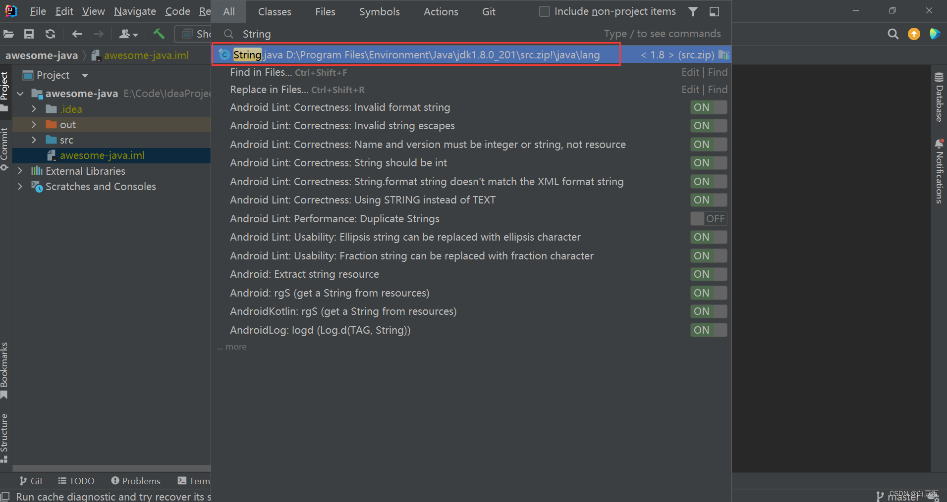
Task: Open the Commit tool window stripe
Action: 4,149
